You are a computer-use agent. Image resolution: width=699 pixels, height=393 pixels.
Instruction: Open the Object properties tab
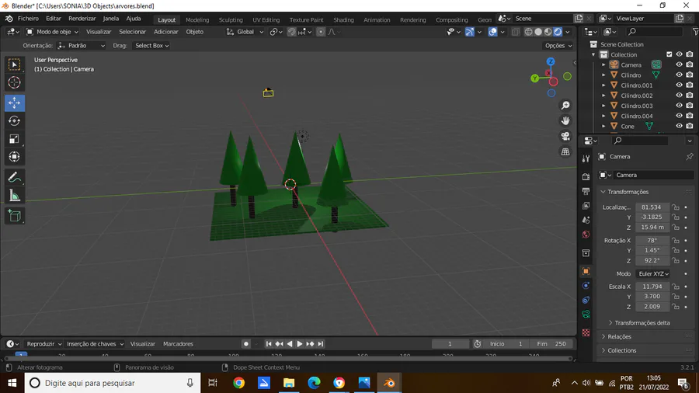pyautogui.click(x=586, y=271)
